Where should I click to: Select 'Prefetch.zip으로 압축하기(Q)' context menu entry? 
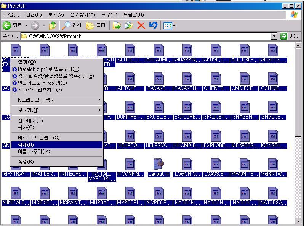(57, 69)
